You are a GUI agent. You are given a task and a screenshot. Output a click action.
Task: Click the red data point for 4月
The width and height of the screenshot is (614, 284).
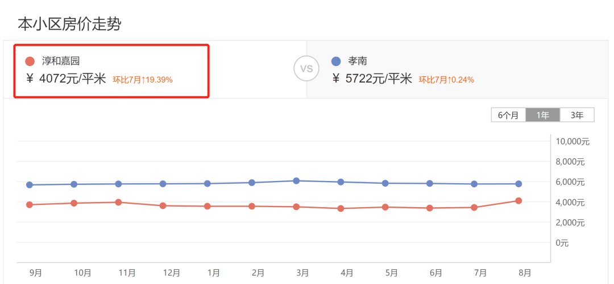(341, 208)
